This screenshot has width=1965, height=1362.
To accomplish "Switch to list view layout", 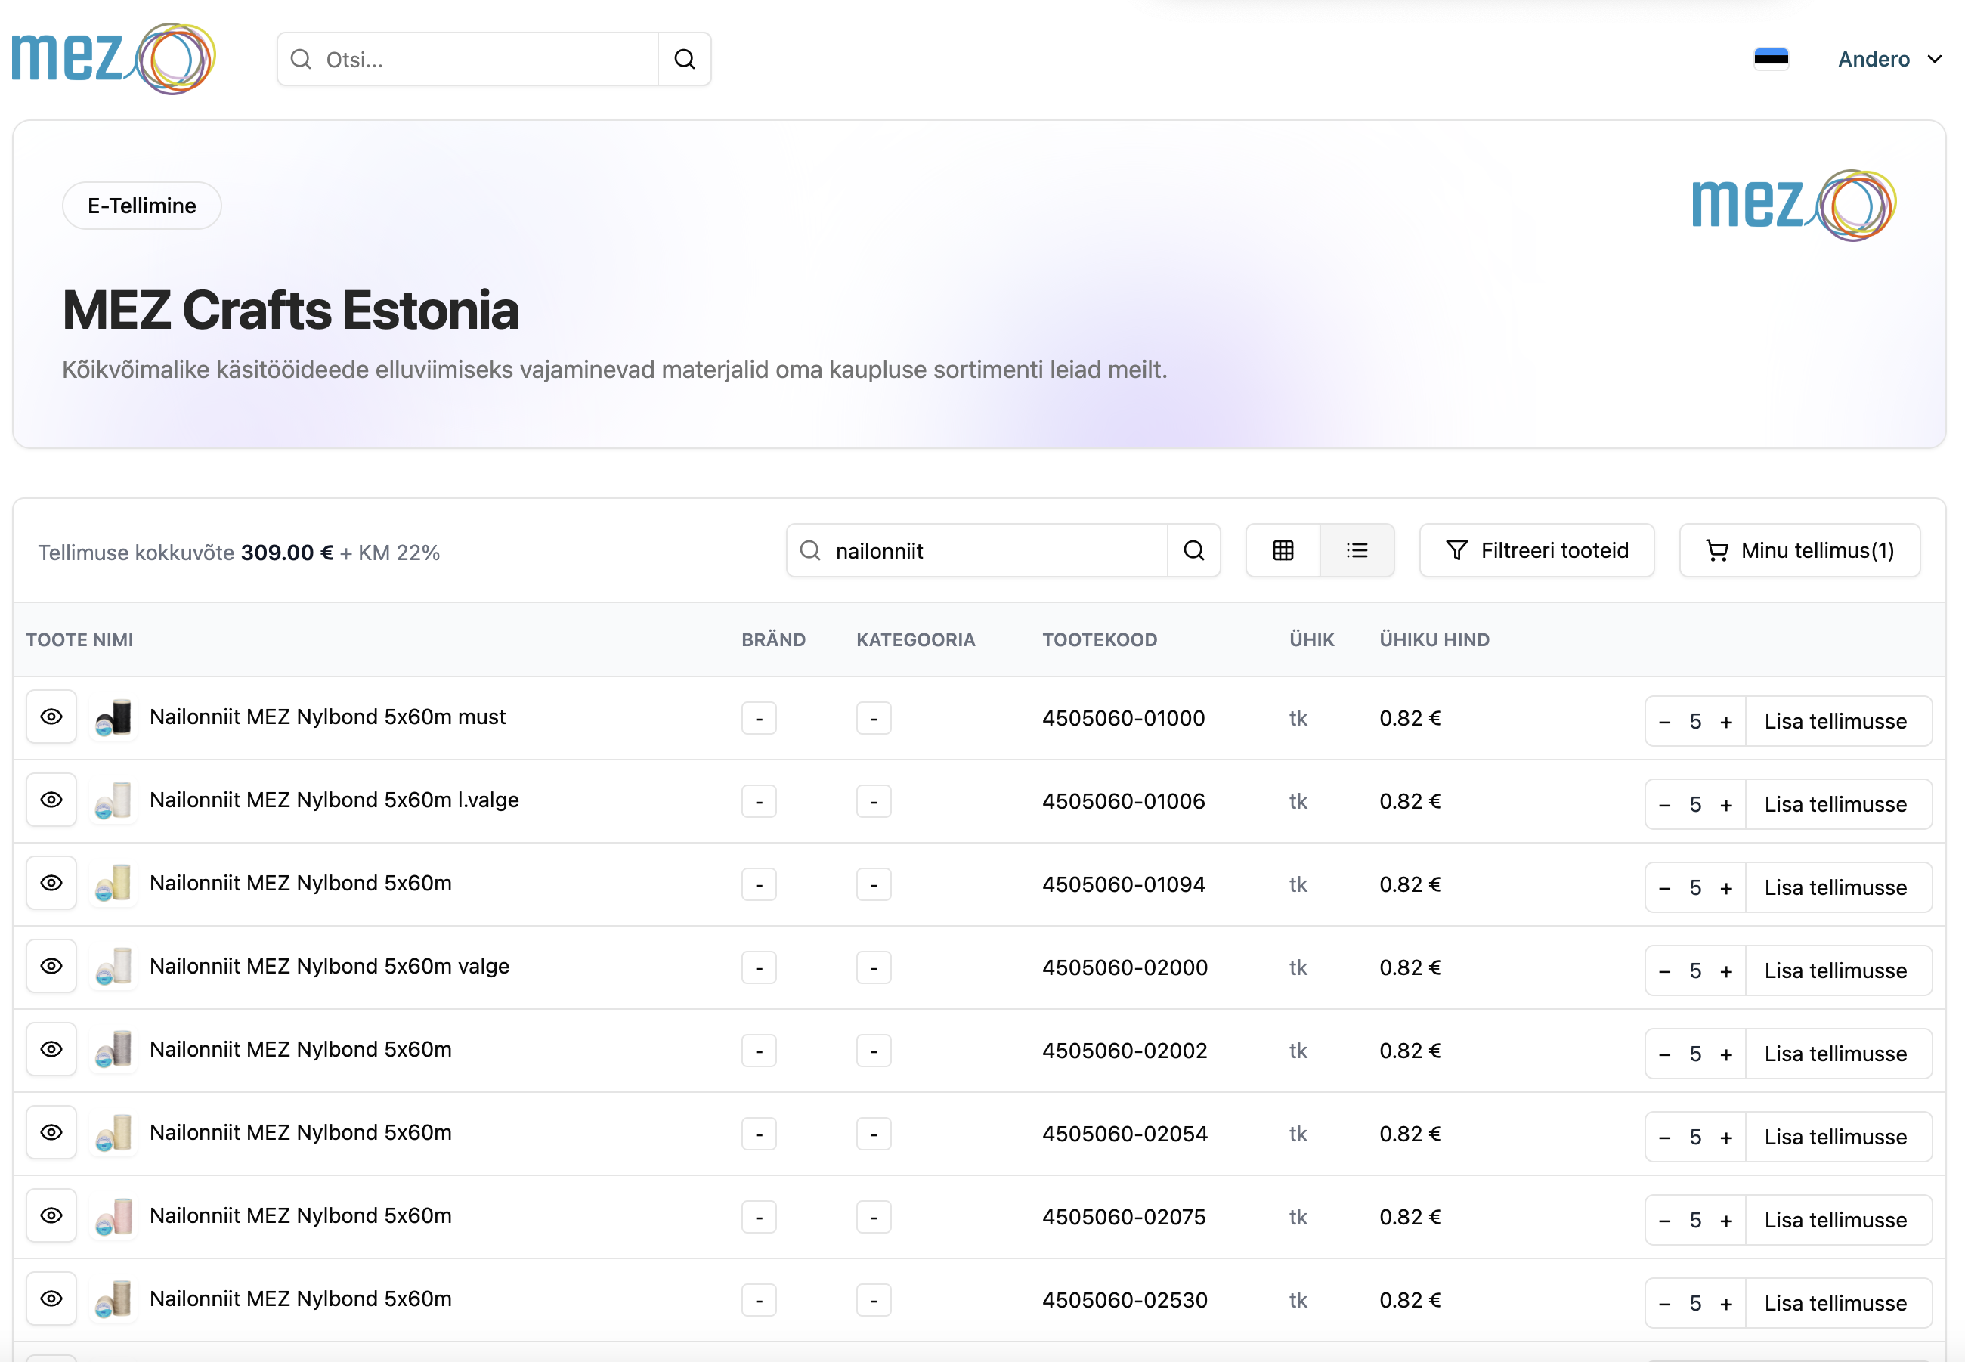I will pos(1357,550).
